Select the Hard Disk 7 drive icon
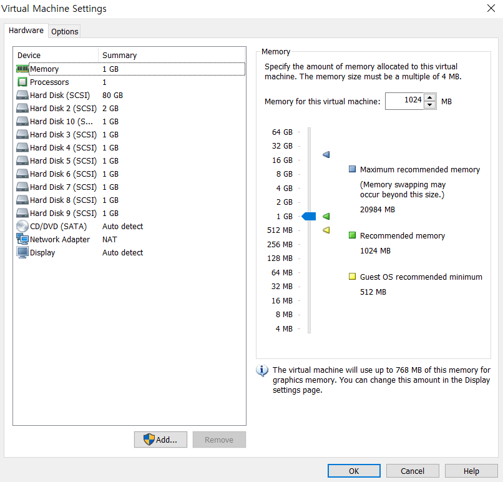Screen dimensions: 503x482 pyautogui.click(x=22, y=187)
